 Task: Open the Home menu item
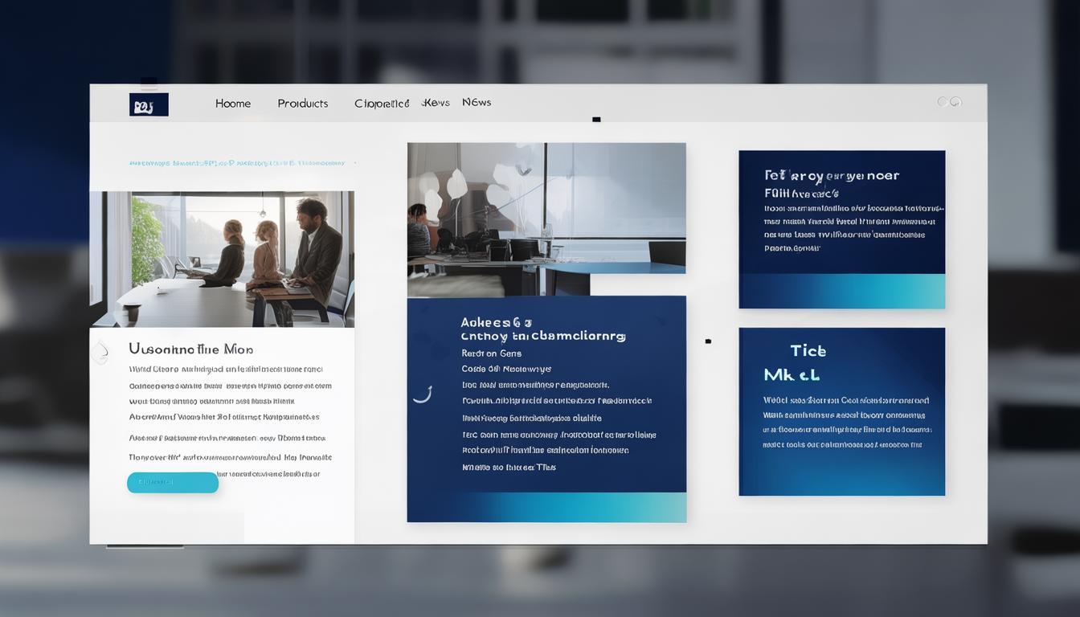click(233, 104)
